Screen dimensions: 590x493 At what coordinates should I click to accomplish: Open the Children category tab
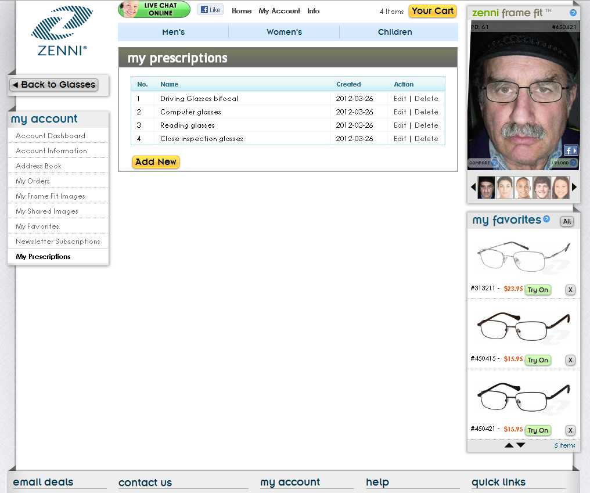395,32
